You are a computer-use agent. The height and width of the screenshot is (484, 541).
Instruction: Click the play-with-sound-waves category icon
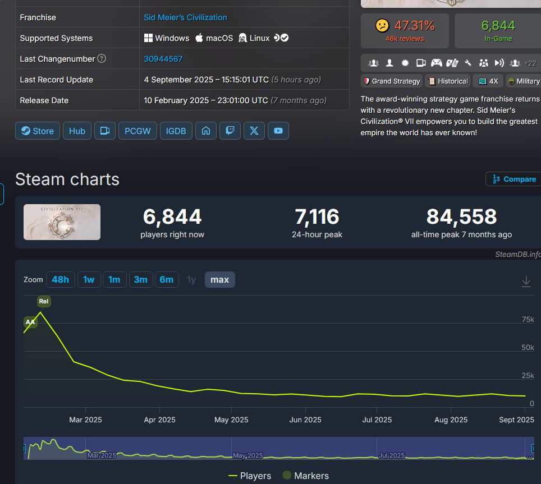click(x=499, y=63)
